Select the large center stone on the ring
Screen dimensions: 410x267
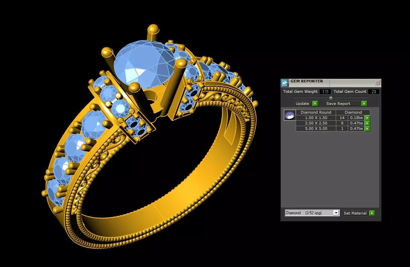pos(145,65)
